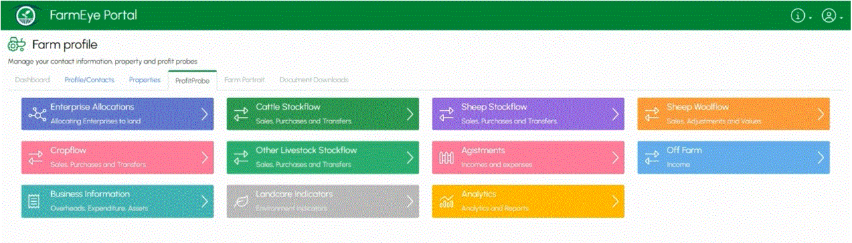Click the Farm profile heading text
This screenshot has width=852, height=243.
(64, 45)
